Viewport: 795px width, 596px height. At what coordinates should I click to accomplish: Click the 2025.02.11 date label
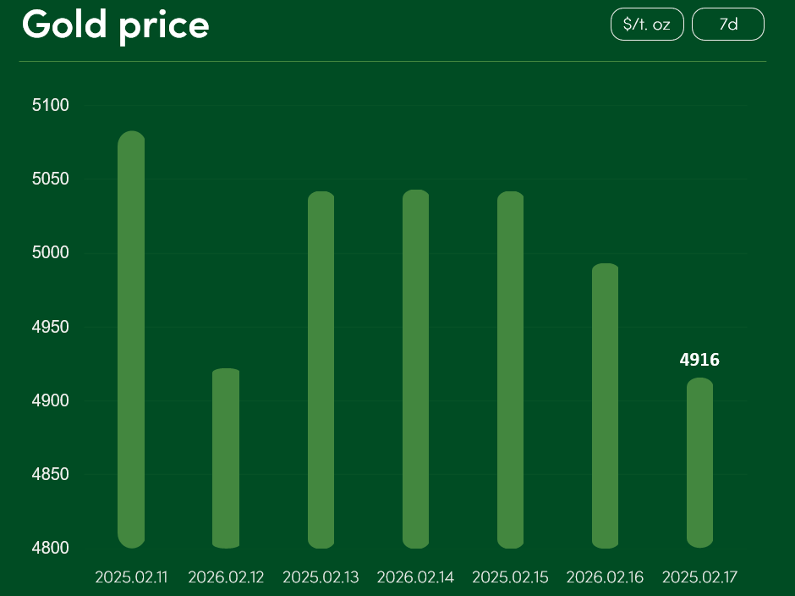pos(131,577)
